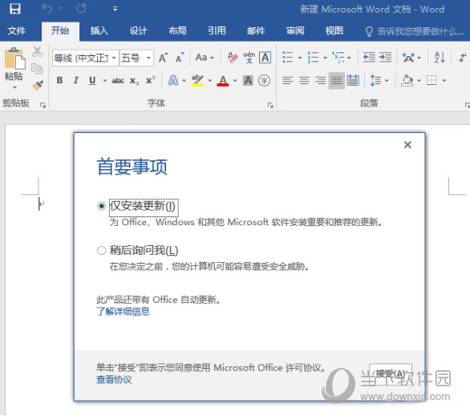Open the clipboard pane launcher
Viewport: 470px width, 420px height.
tap(43, 105)
